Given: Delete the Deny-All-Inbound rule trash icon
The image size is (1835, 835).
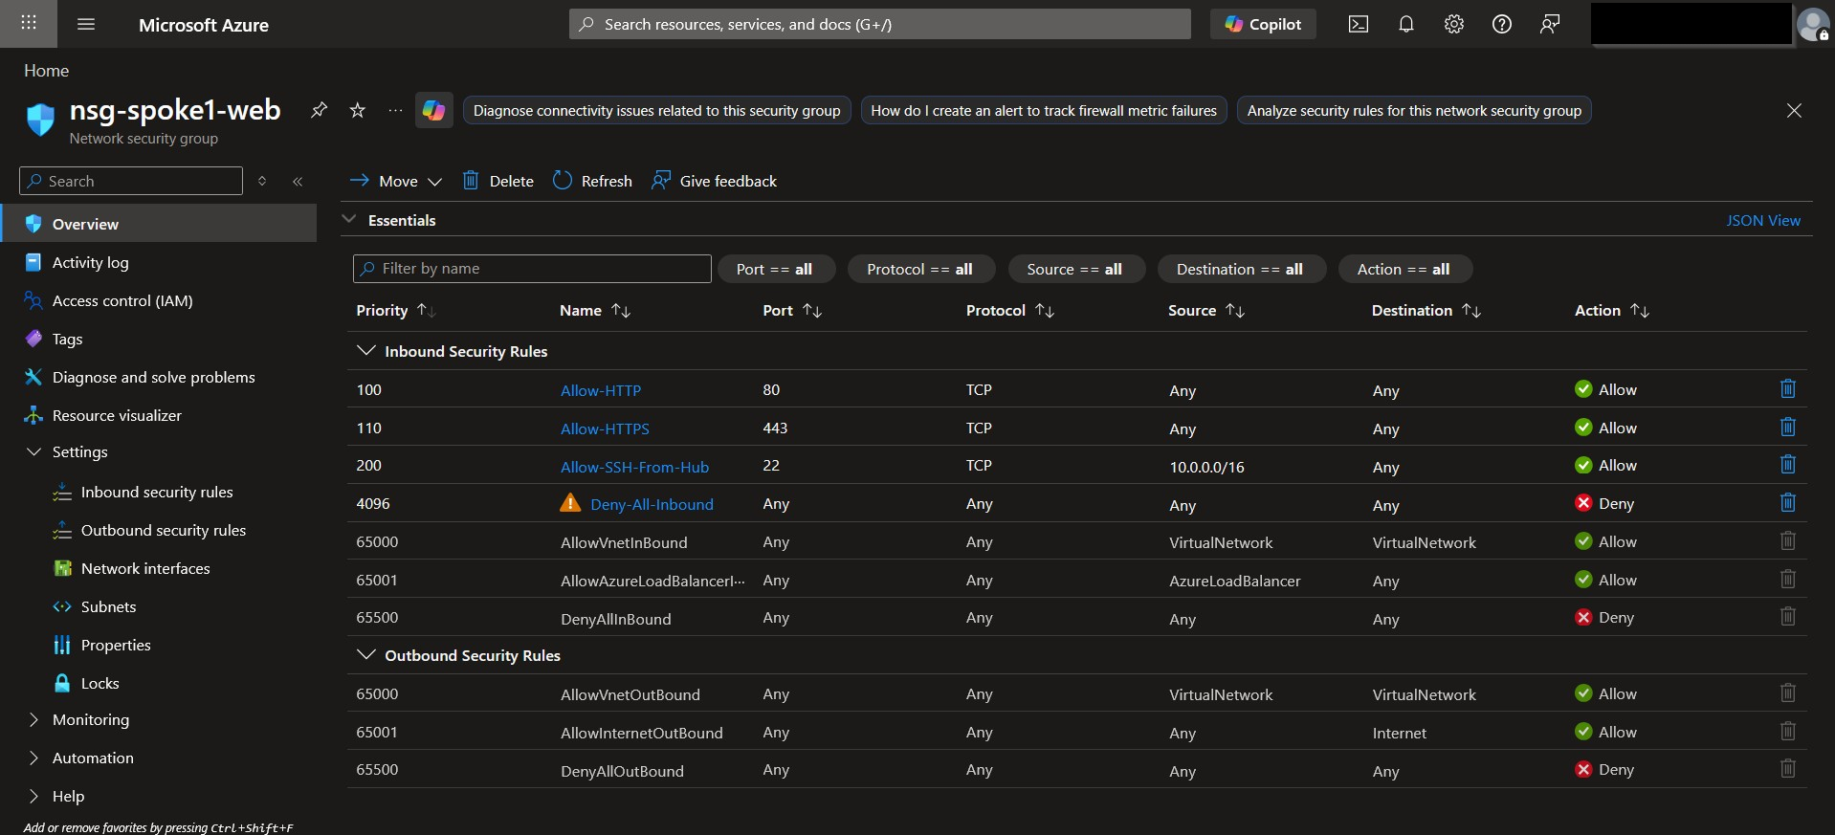Looking at the screenshot, I should (1787, 503).
